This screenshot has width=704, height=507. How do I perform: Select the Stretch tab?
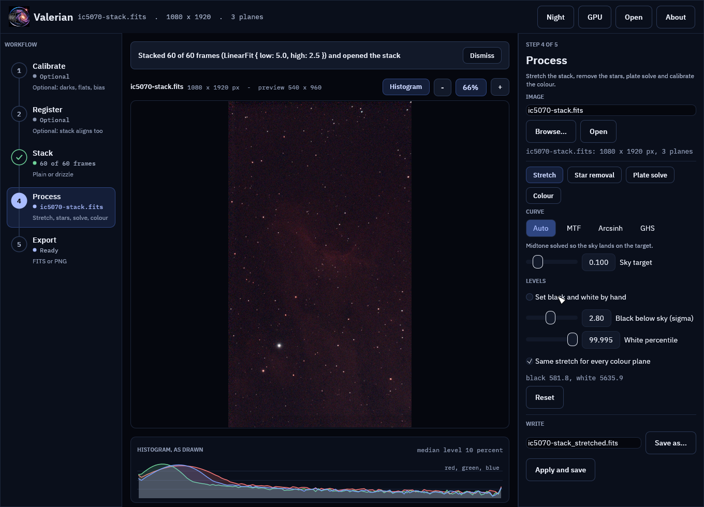(x=545, y=175)
